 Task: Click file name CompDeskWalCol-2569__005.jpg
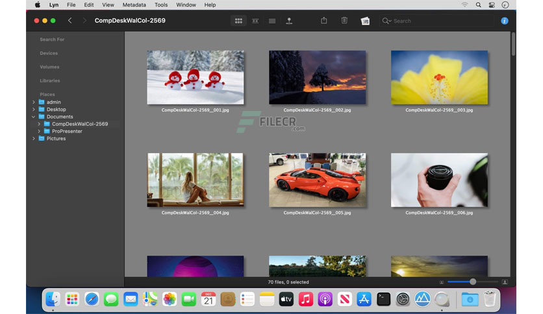pyautogui.click(x=317, y=213)
